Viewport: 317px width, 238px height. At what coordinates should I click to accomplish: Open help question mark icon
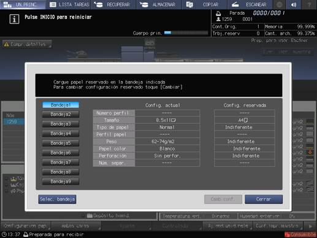point(309,4)
